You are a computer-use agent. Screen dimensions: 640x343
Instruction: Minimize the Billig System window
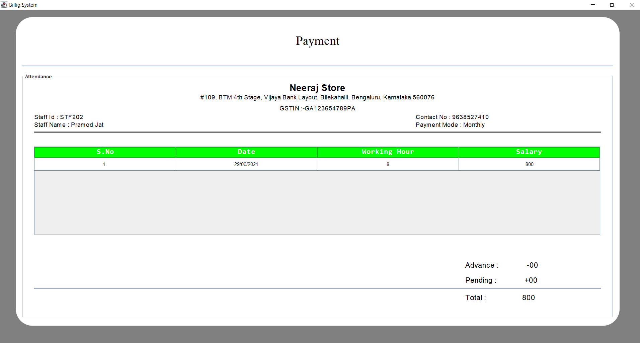pos(593,5)
